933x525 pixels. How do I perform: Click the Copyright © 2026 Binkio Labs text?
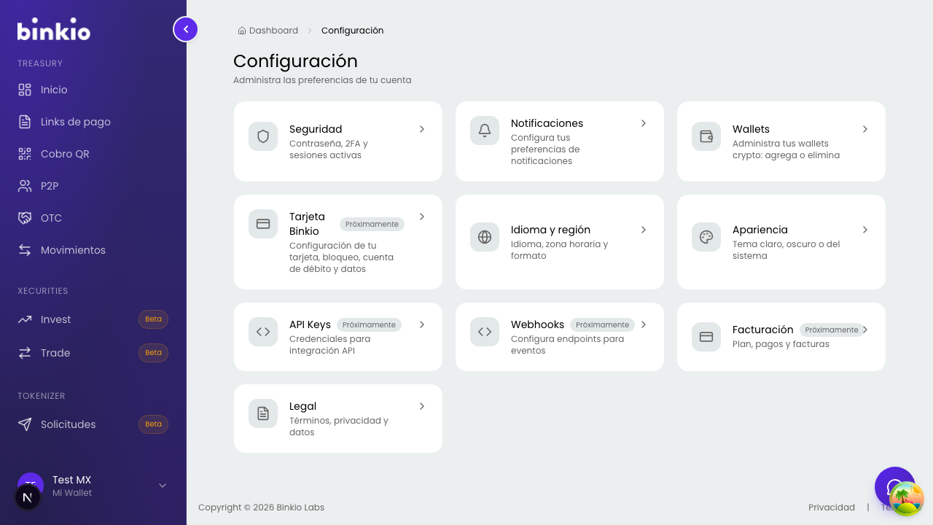(261, 507)
